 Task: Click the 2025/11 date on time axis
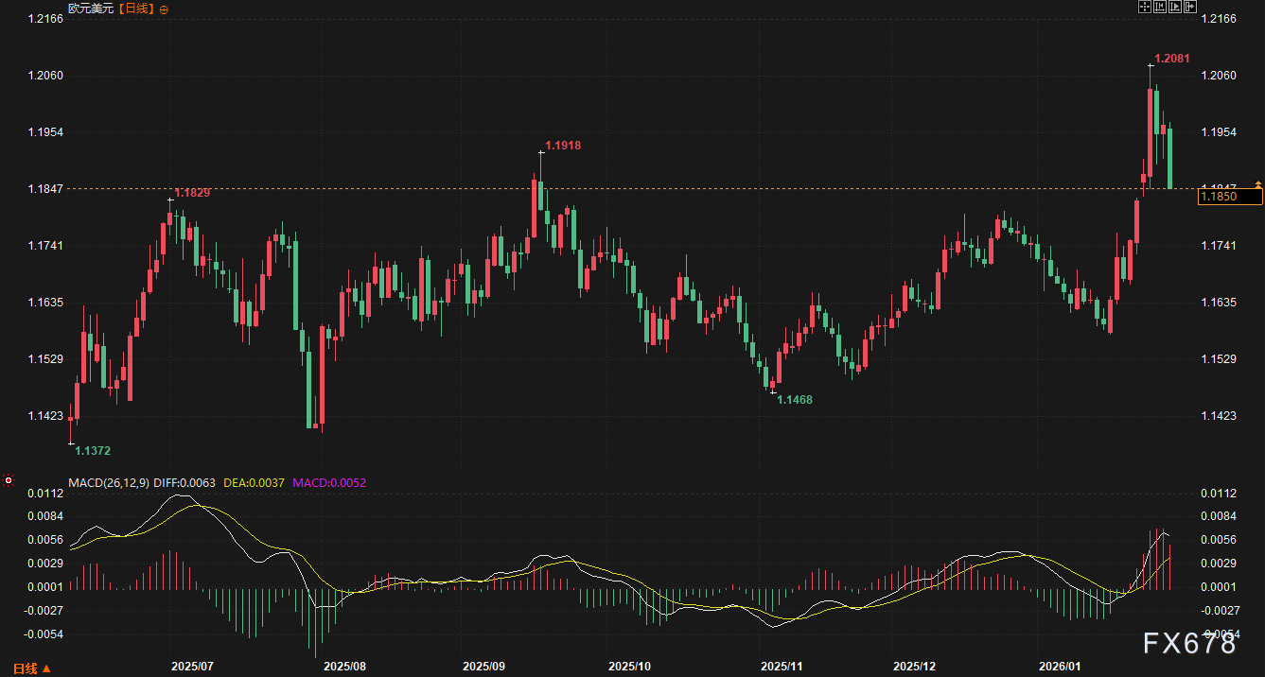click(780, 667)
